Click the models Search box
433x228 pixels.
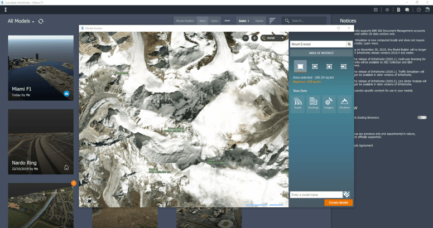point(304,21)
